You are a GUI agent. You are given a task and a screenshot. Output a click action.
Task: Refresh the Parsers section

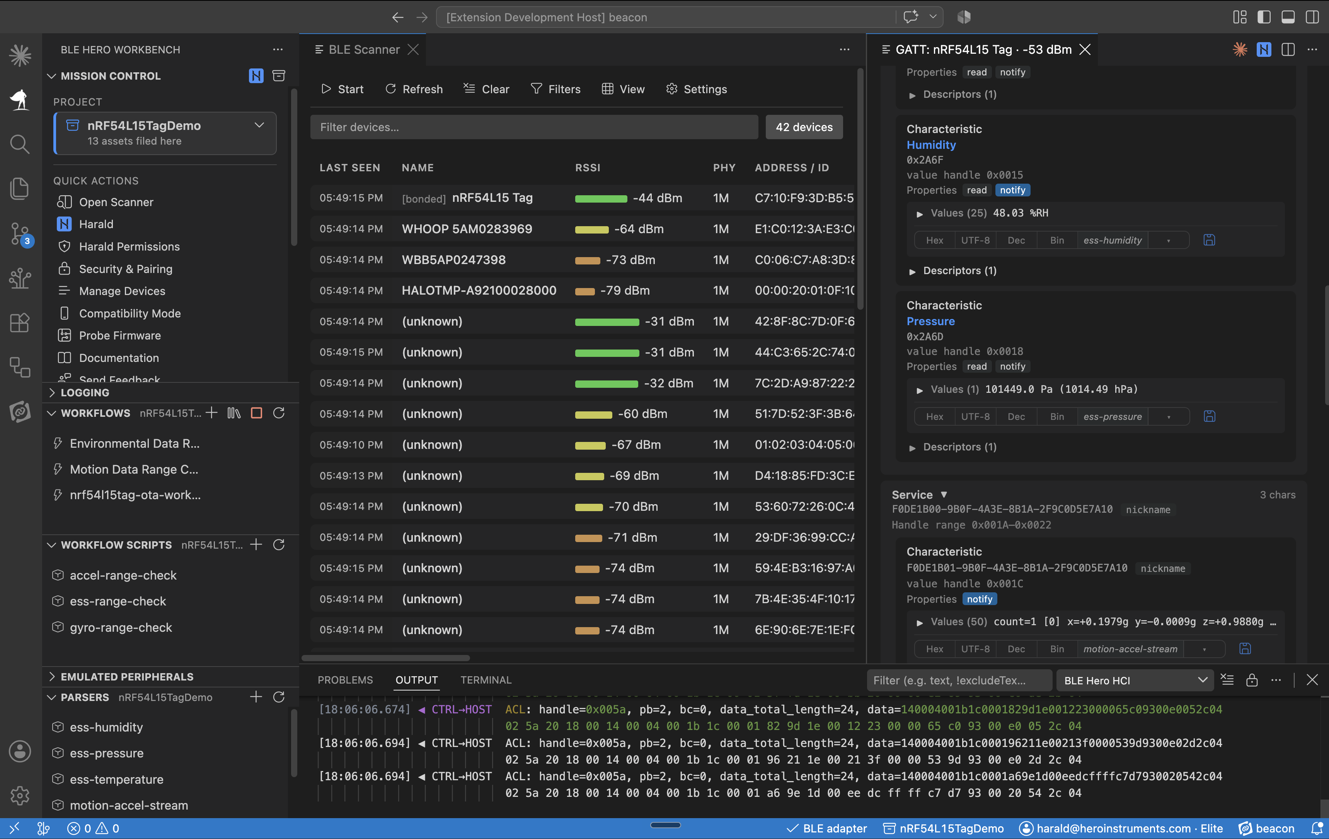click(x=279, y=697)
